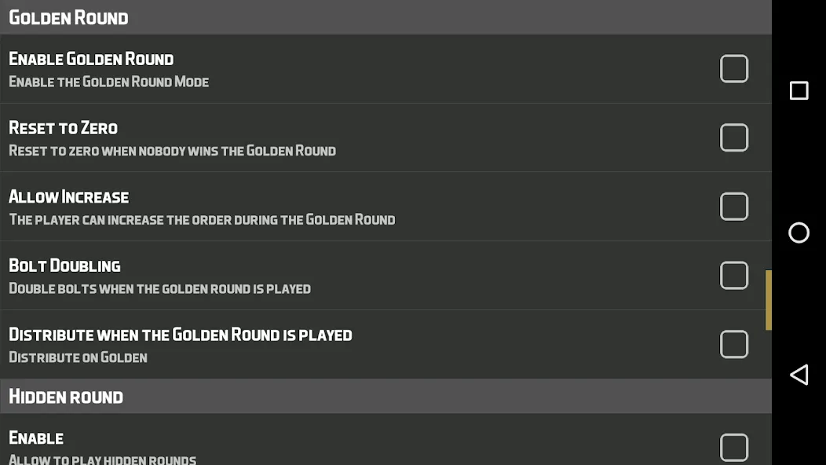This screenshot has height=465, width=826.
Task: Check Distribute when Golden Round is played
Action: pos(733,344)
